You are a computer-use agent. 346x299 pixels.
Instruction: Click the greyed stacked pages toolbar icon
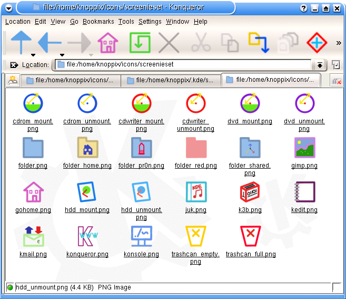(x=288, y=42)
